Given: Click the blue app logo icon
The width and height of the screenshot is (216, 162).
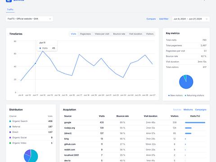Looking at the screenshot, I should 9,0.
